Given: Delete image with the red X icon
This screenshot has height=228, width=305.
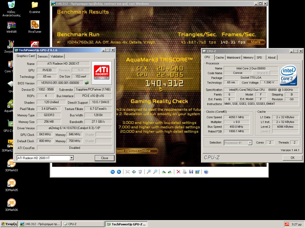Looking at the screenshot, I should tap(178, 172).
